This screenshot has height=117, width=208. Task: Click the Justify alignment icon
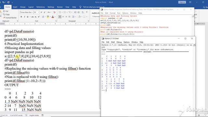pos(69,17)
